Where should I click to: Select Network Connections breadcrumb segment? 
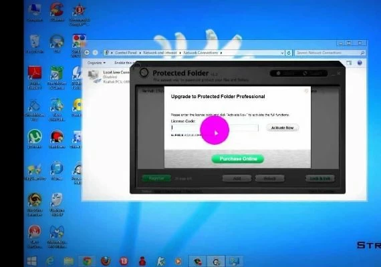pos(201,53)
